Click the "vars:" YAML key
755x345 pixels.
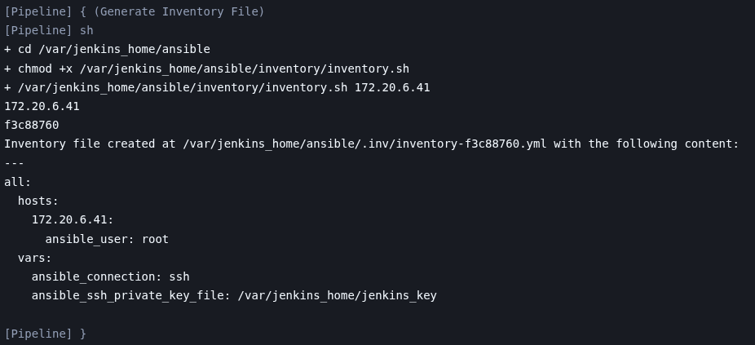pos(34,258)
